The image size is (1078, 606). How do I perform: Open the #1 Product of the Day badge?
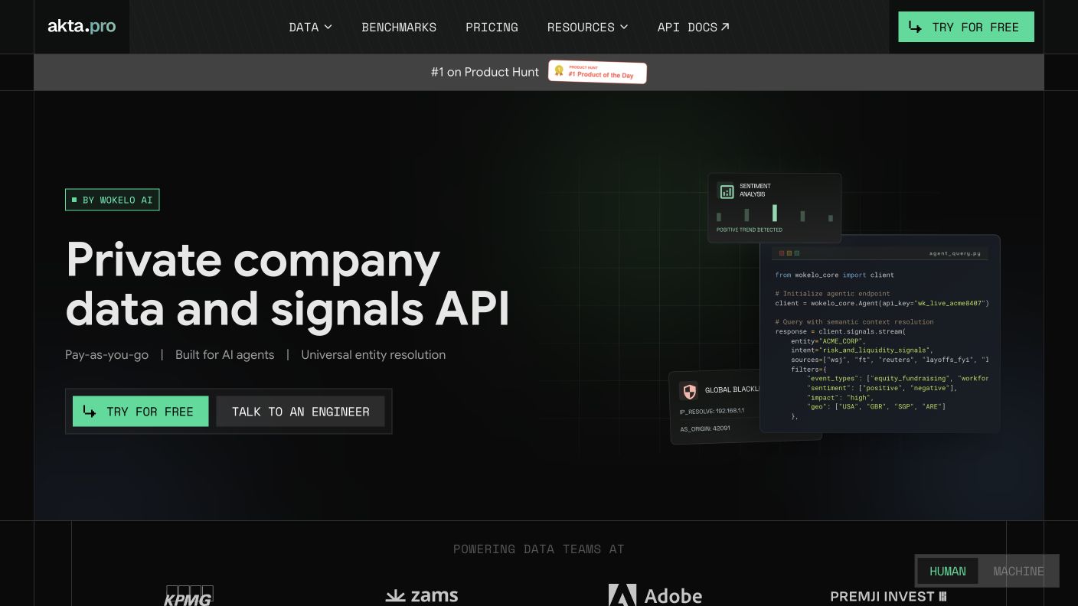[x=597, y=72]
